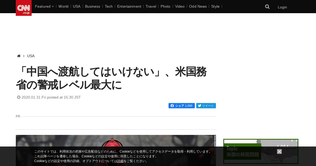Open the Style section
The image size is (316, 166).
coord(215,6)
